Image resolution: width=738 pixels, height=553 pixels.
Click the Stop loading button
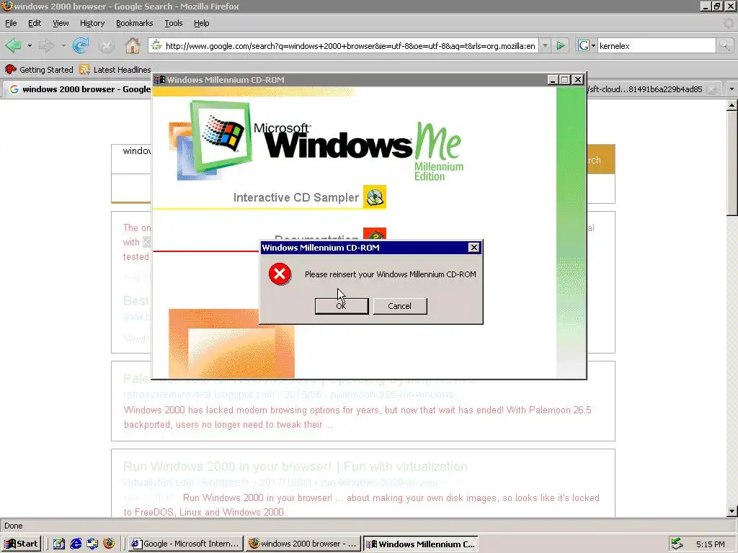[107, 45]
